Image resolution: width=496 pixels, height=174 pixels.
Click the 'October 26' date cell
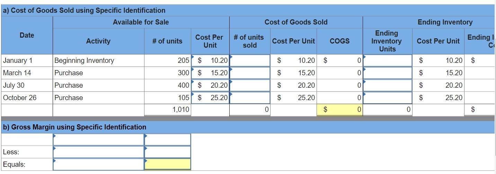click(26, 98)
